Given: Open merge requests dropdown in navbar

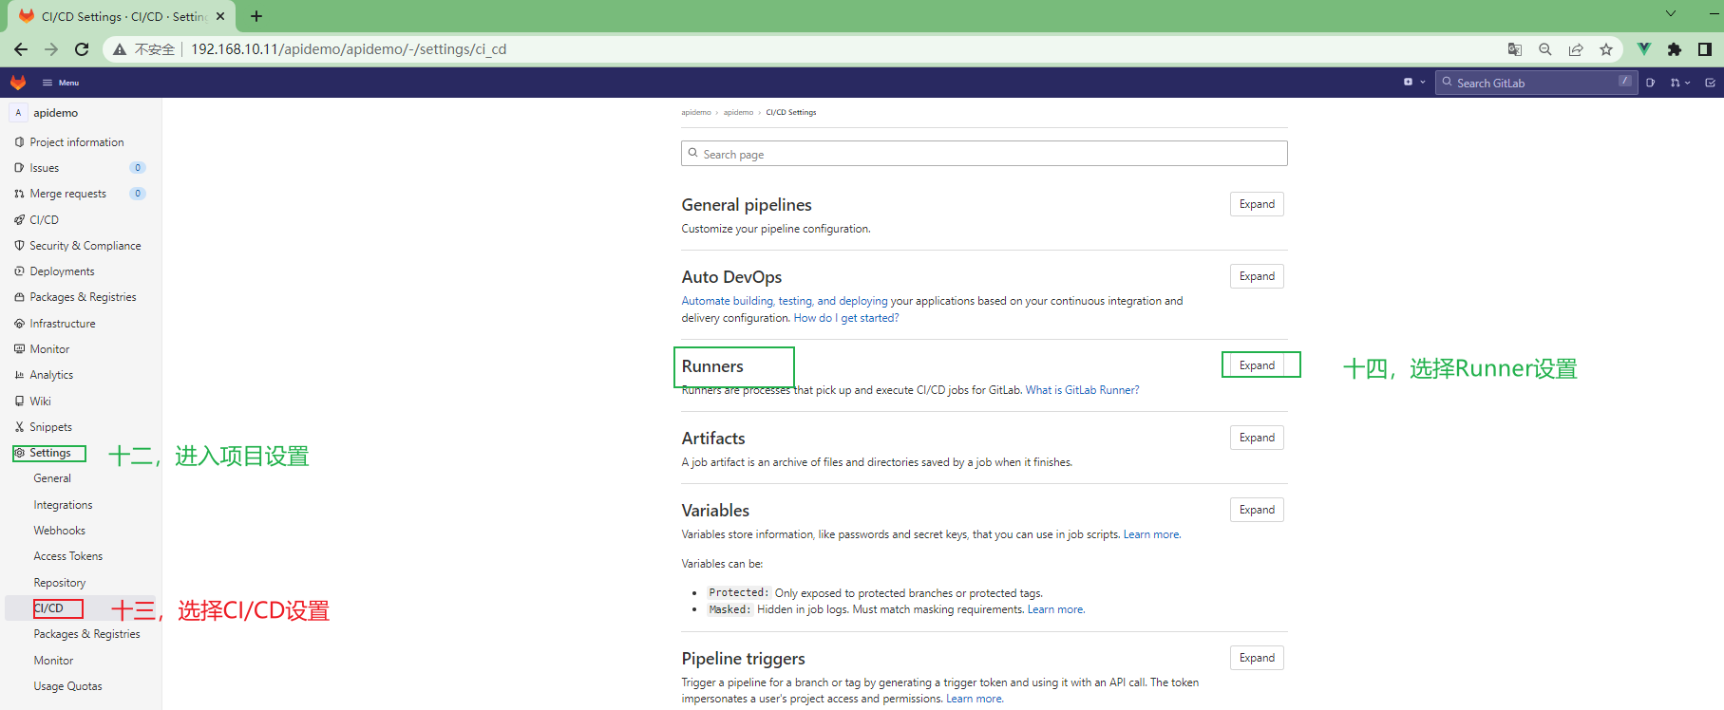Looking at the screenshot, I should [1679, 83].
